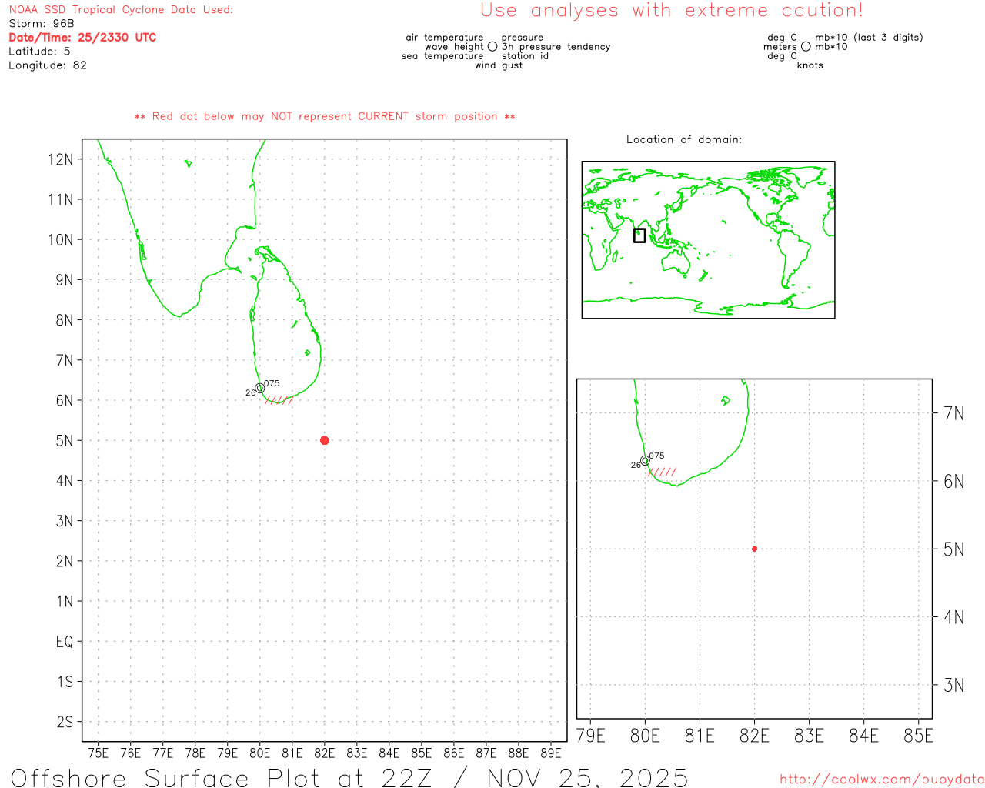Select the station circle marker on the main map

point(259,389)
